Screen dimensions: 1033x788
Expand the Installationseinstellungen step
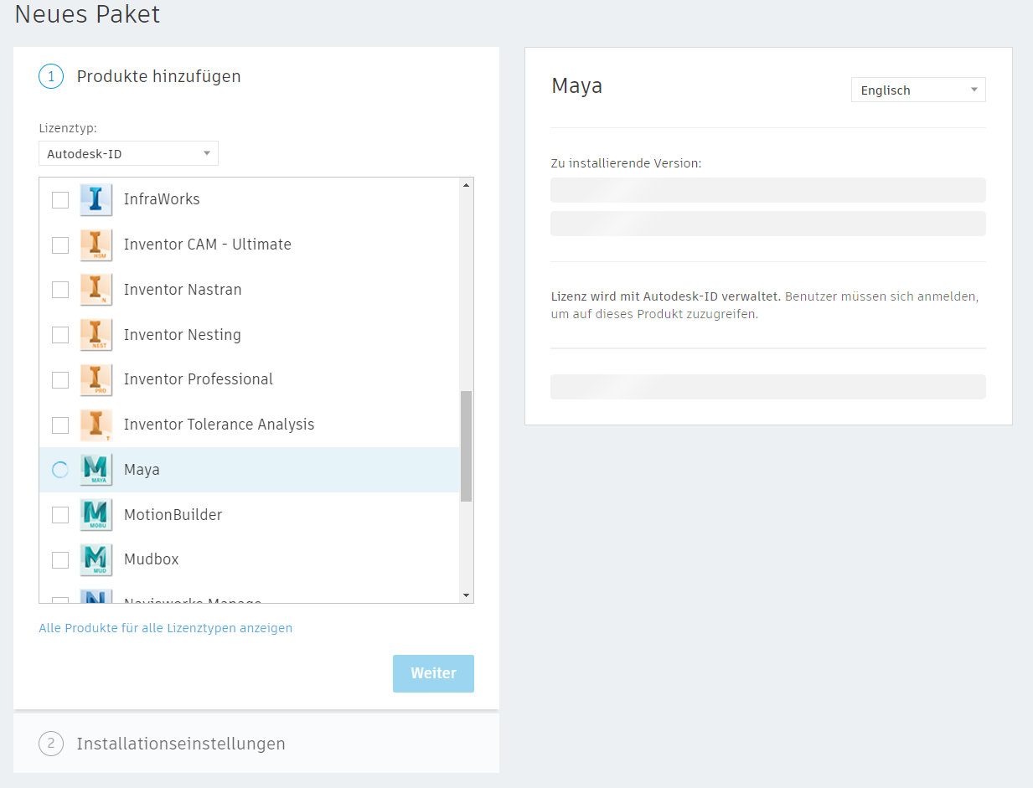[x=181, y=744]
